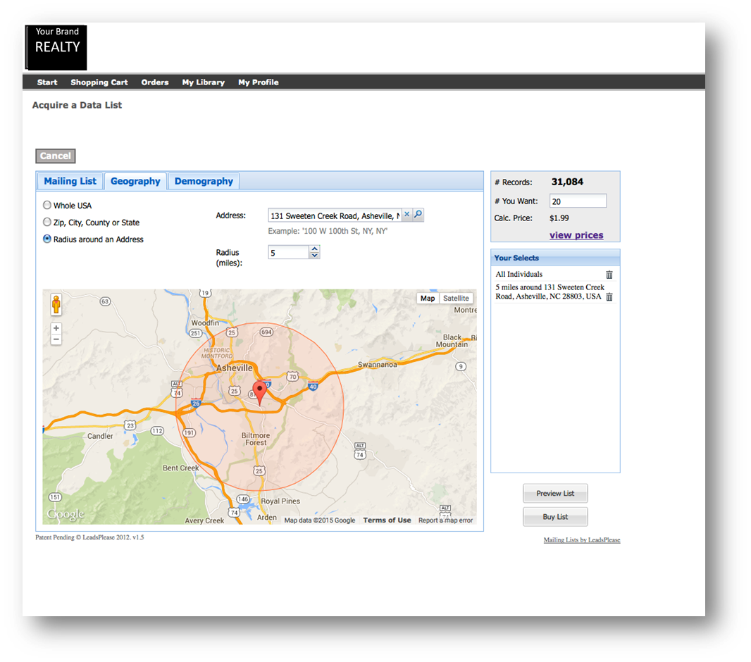This screenshot has height=662, width=751.
Task: Select Zip, City, County or State option
Action: tap(47, 222)
